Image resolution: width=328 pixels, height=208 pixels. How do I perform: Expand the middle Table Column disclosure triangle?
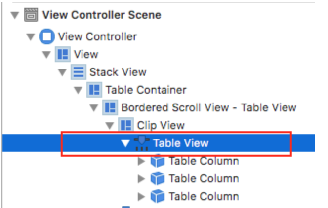coord(142,179)
